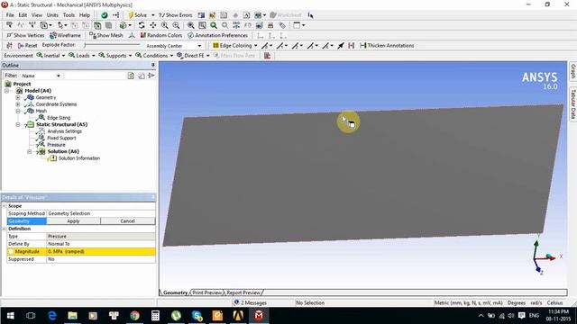Select the Pan tool icon
This screenshot has height=324, width=577.
click(152, 25)
